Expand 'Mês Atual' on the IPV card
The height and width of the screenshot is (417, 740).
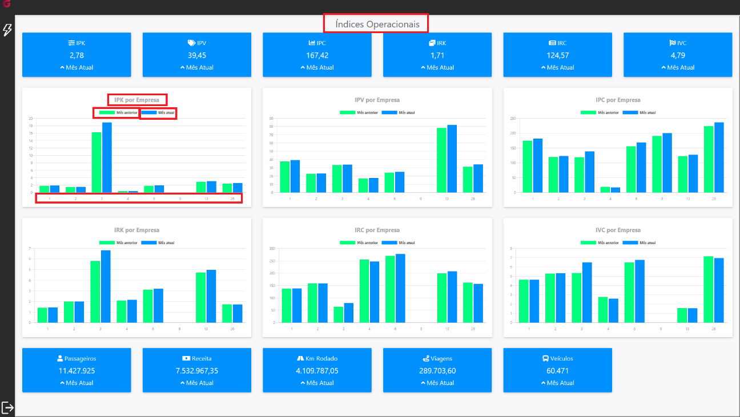(197, 67)
